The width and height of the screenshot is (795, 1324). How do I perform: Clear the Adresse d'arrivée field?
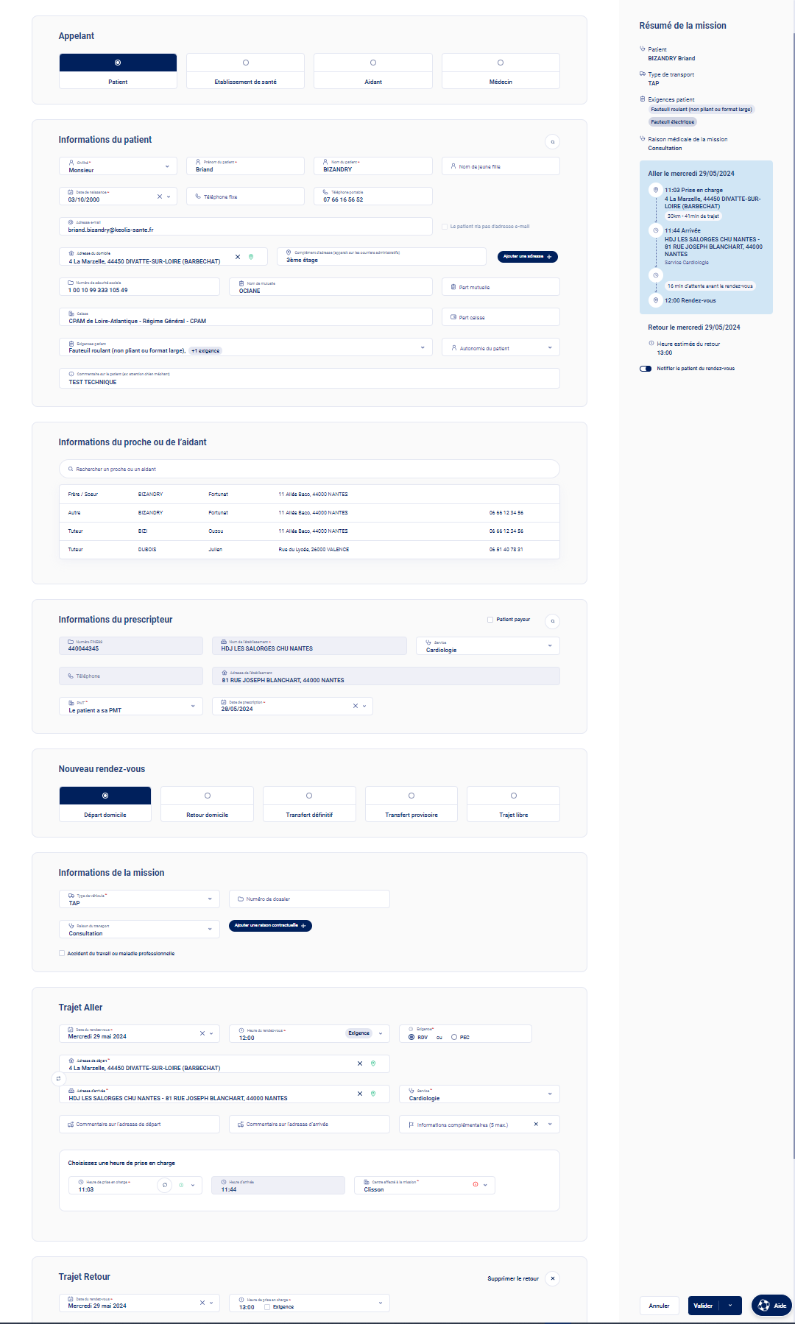[360, 1094]
